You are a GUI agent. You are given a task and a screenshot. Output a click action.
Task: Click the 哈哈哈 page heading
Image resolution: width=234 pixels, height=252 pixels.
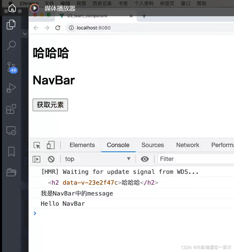pos(51,53)
